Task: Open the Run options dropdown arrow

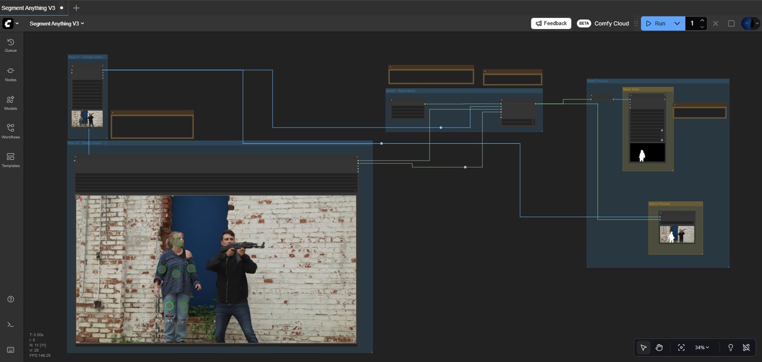Action: pyautogui.click(x=677, y=23)
